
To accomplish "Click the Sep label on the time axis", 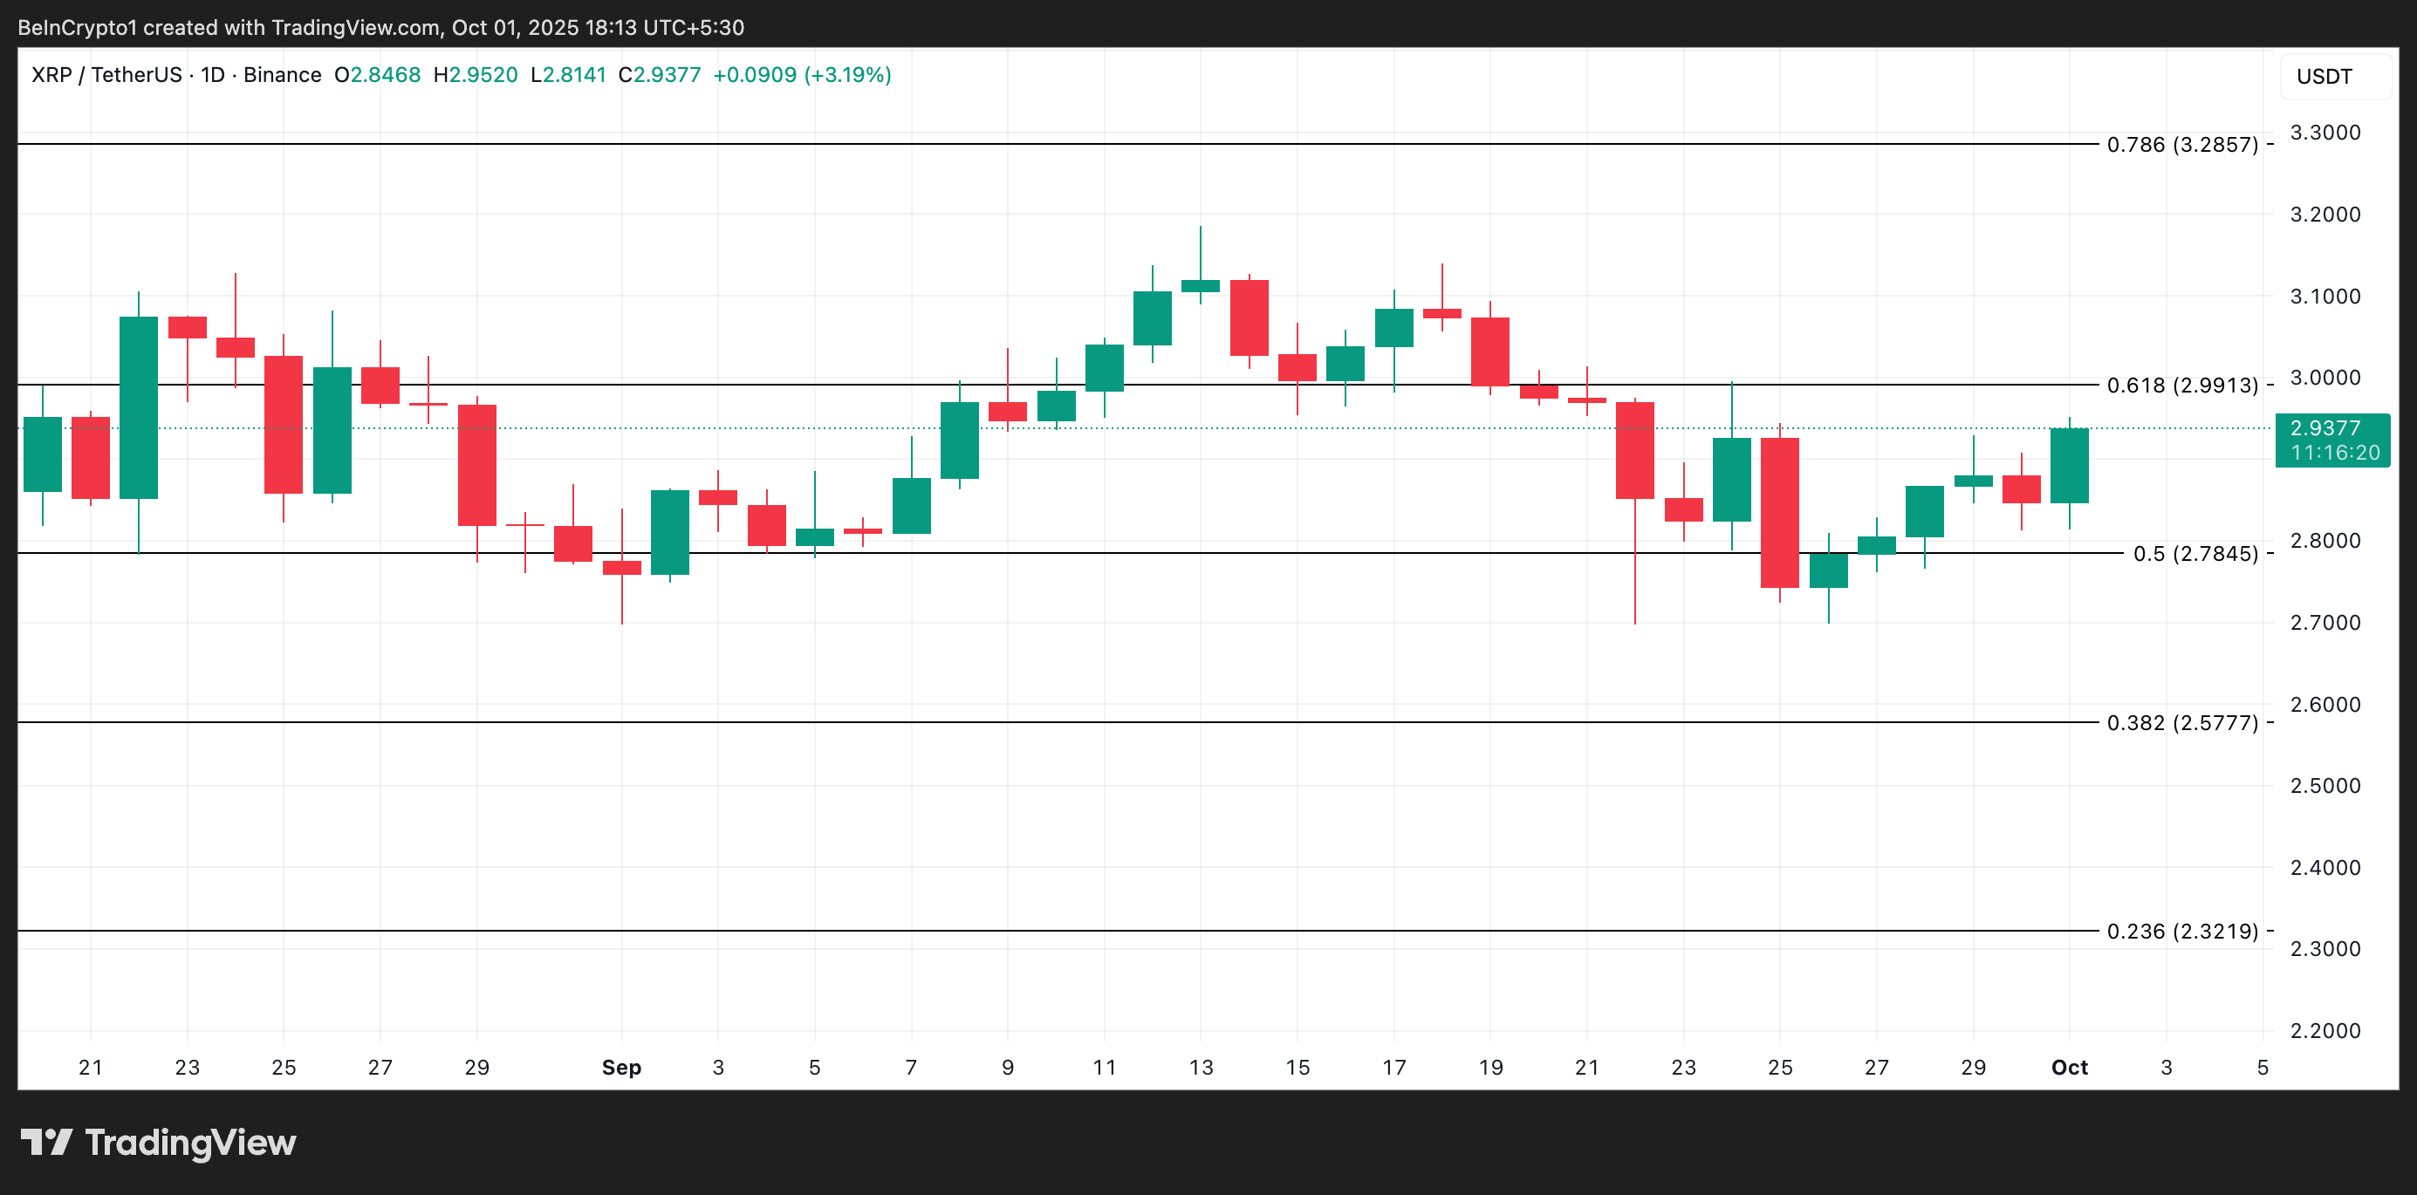I will (622, 1068).
